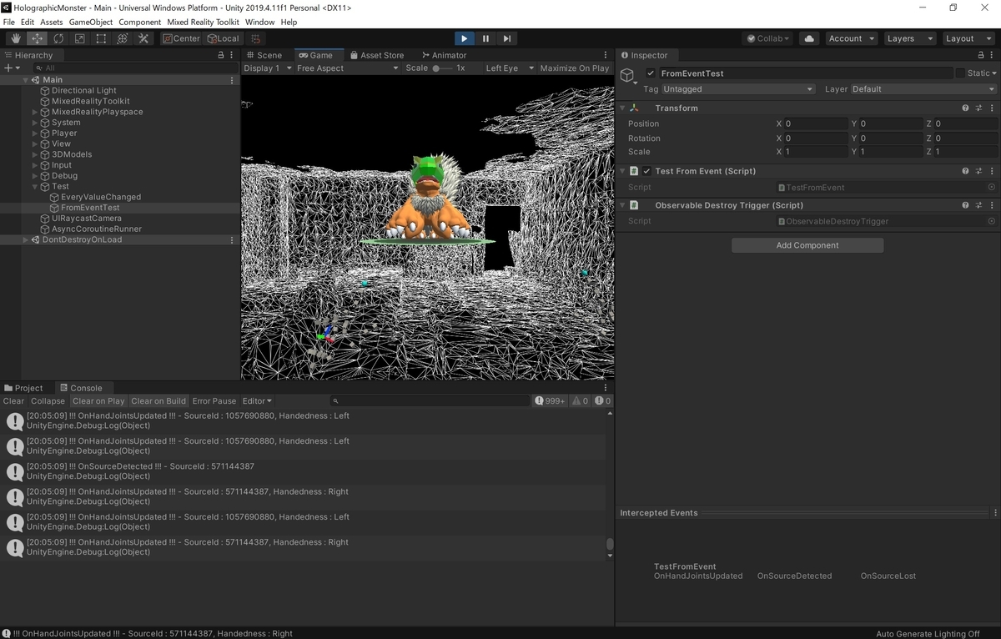Open the Free Aspect dropdown
Screen dimensions: 1001x639
click(348, 68)
